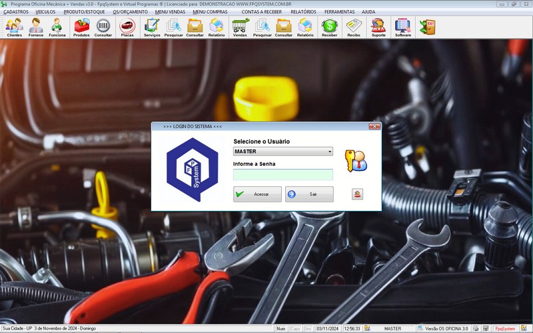Open the Vendas shopping cart icon
533x333 pixels.
(x=241, y=27)
